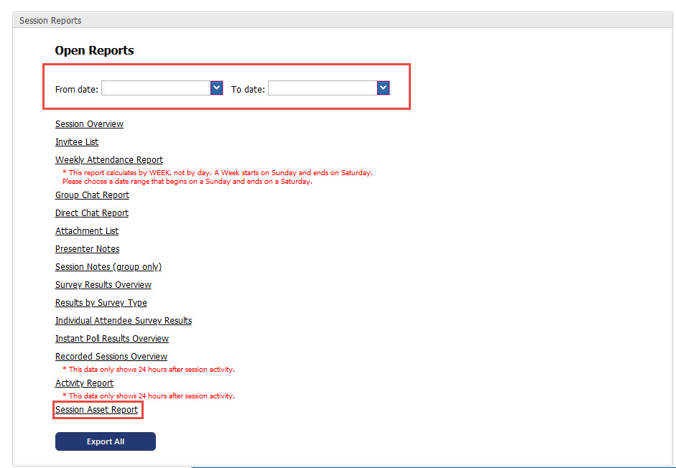Open the Direct Chat Report
This screenshot has width=676, height=468.
click(x=92, y=213)
